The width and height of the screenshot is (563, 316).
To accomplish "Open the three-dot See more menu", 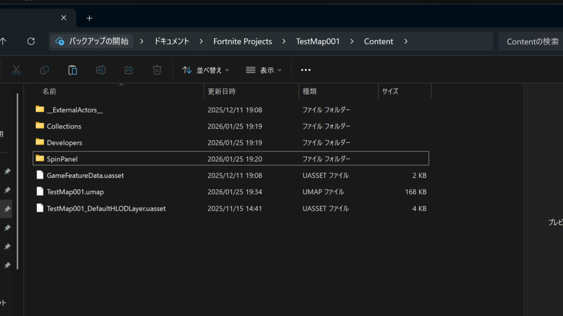I will click(306, 70).
